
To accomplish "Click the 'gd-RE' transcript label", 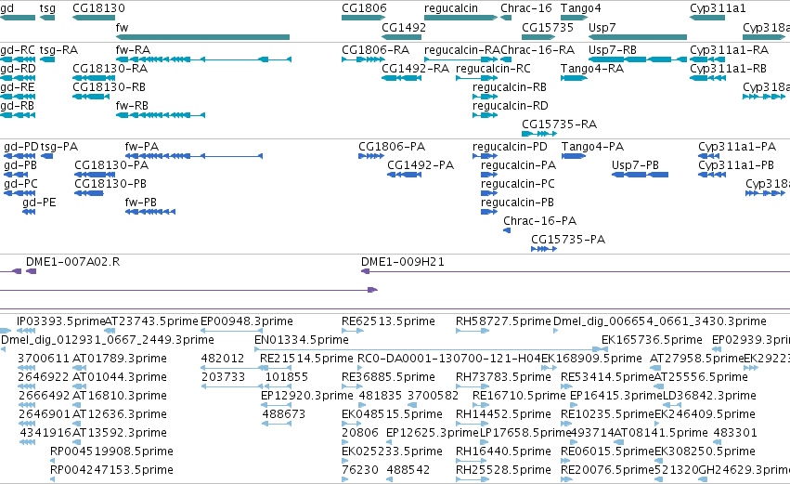I will point(17,87).
